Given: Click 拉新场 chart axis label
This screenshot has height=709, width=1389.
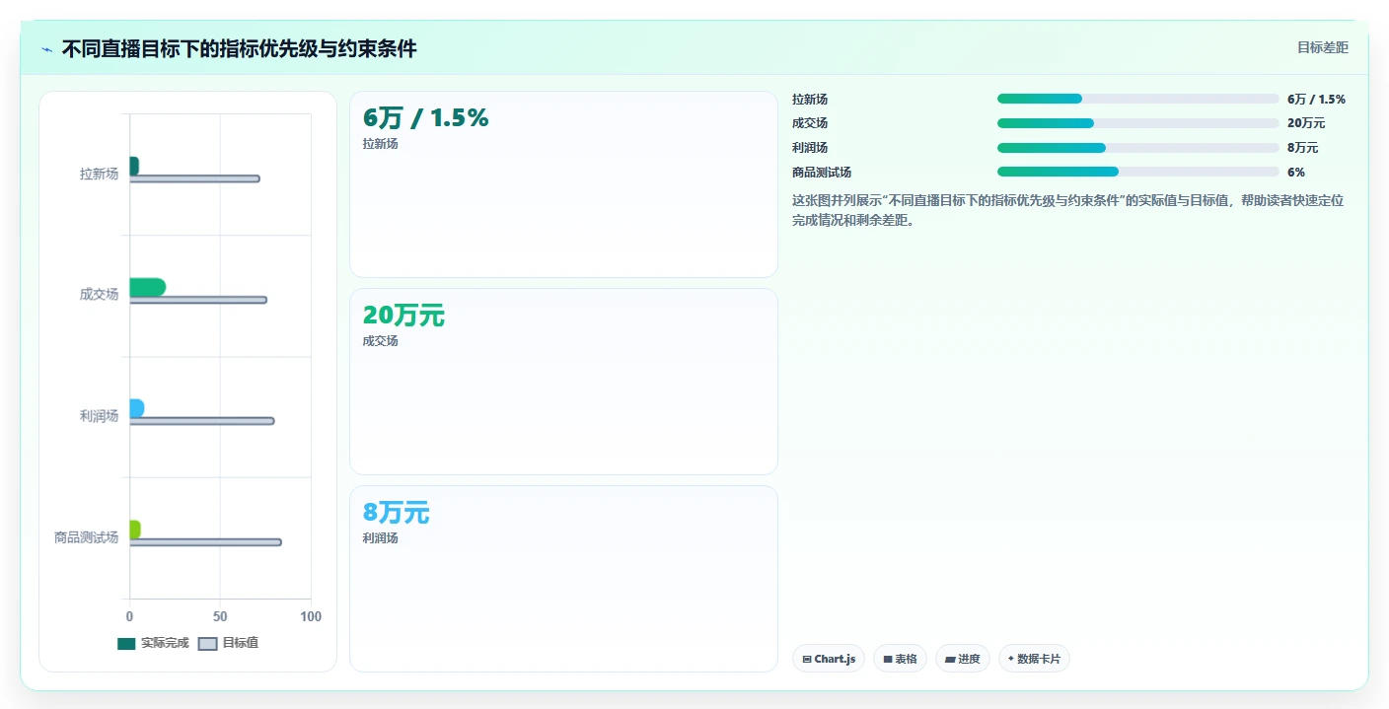Looking at the screenshot, I should pyautogui.click(x=99, y=174).
